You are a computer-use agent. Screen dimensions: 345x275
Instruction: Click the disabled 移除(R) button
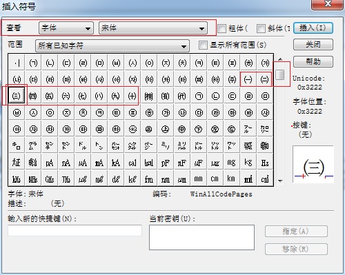click(296, 249)
